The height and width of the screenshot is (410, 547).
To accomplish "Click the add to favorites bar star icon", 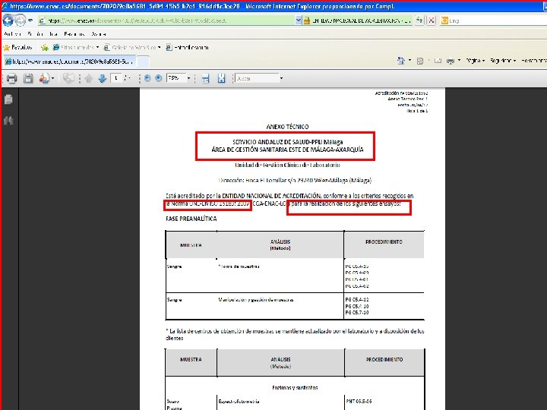I will [44, 47].
